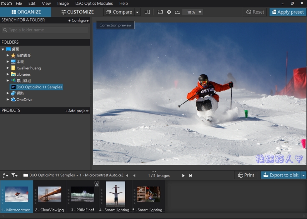Screen dimensions: 307x219
Task: Set zoom to 1:1
Action: pyautogui.click(x=177, y=12)
